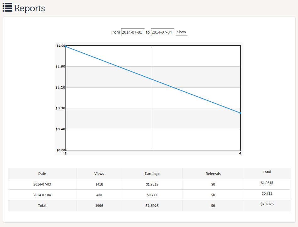298x227 pixels.
Task: Click the $1.60 y-axis label
Action: pos(60,66)
